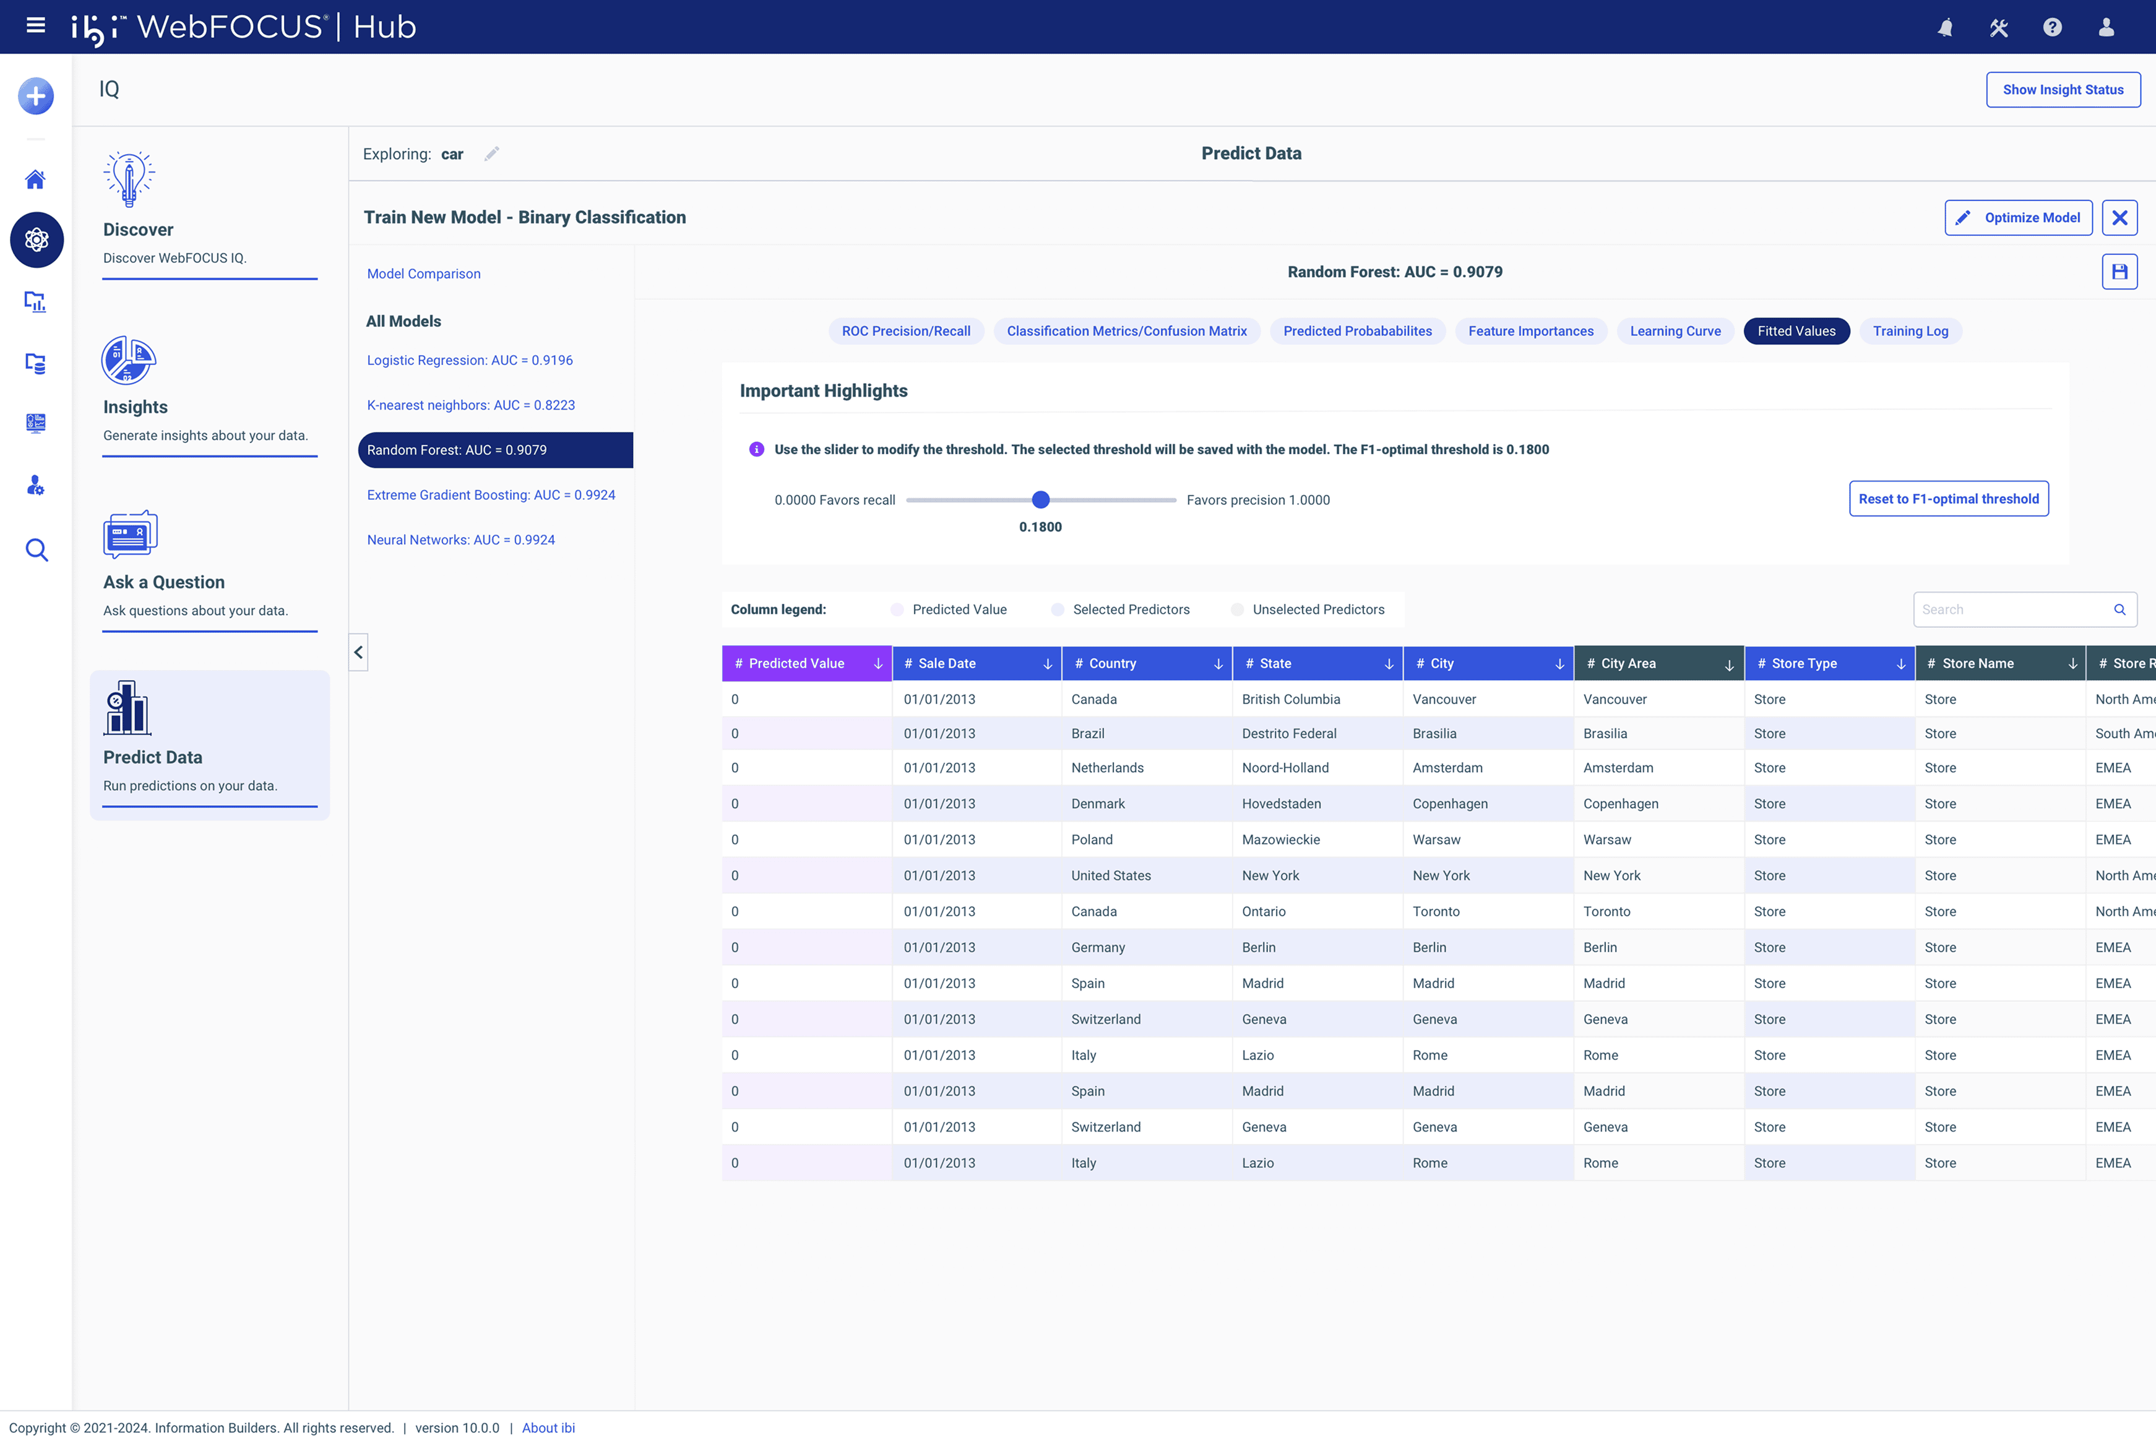
Task: Open the ROC Precision/Recall tab
Action: click(905, 331)
